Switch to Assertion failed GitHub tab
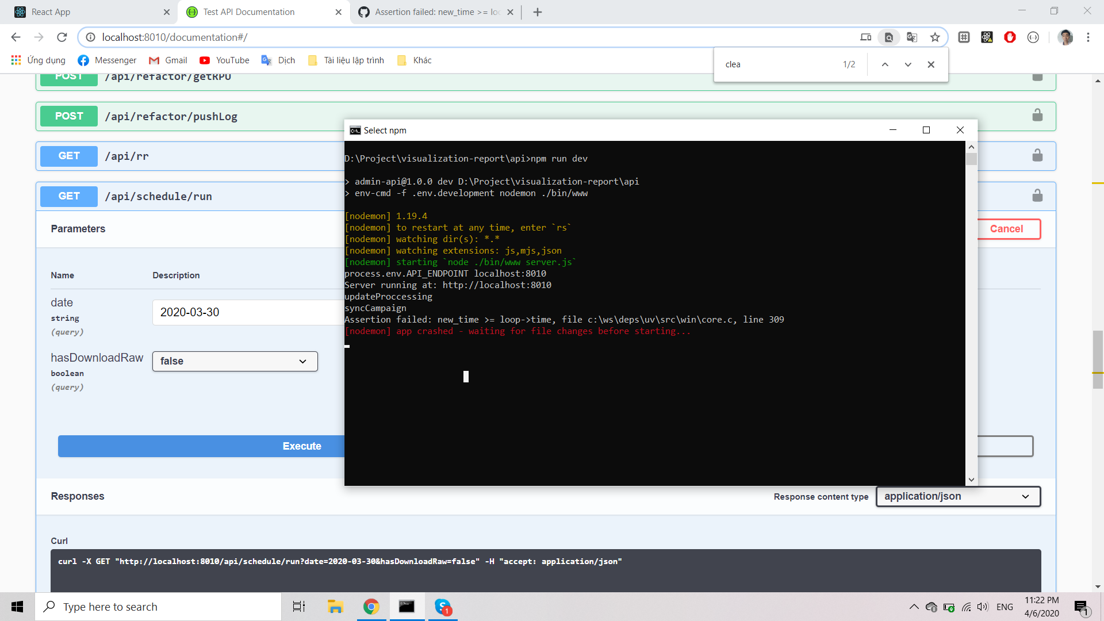This screenshot has height=621, width=1104. [x=436, y=12]
